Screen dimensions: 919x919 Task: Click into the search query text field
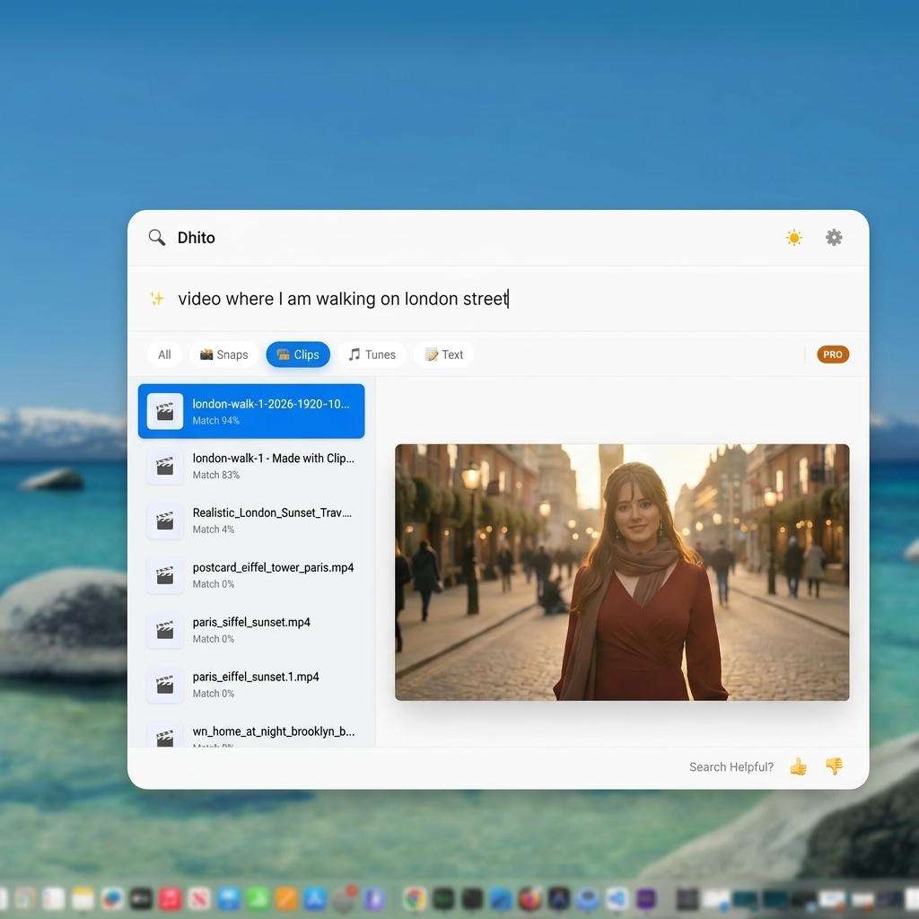tap(498, 298)
